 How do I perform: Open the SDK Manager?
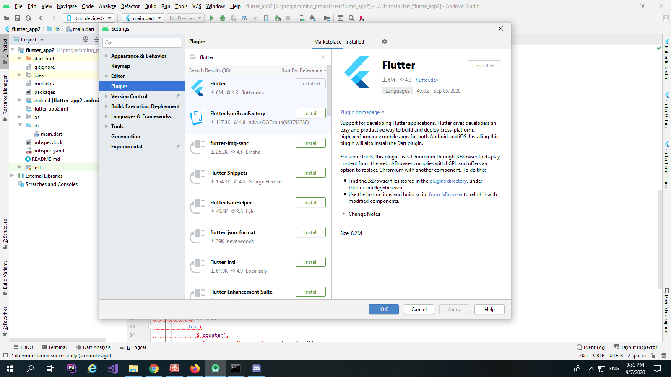(x=313, y=18)
